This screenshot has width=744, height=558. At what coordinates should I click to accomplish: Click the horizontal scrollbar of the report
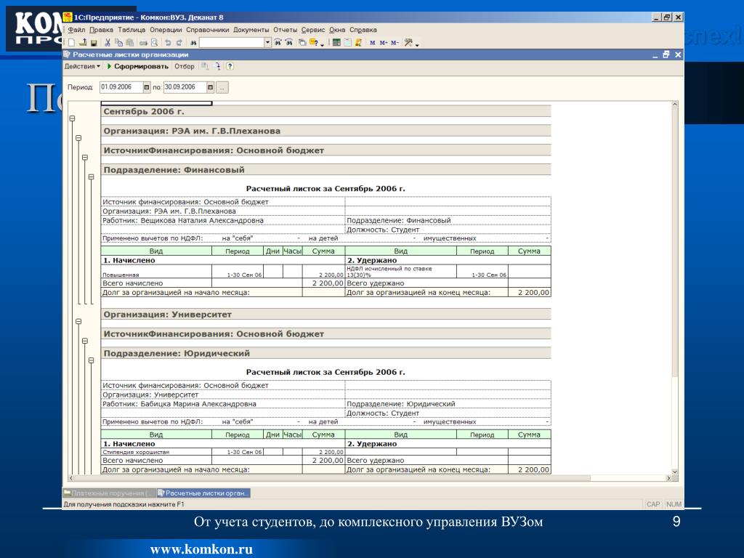332,478
